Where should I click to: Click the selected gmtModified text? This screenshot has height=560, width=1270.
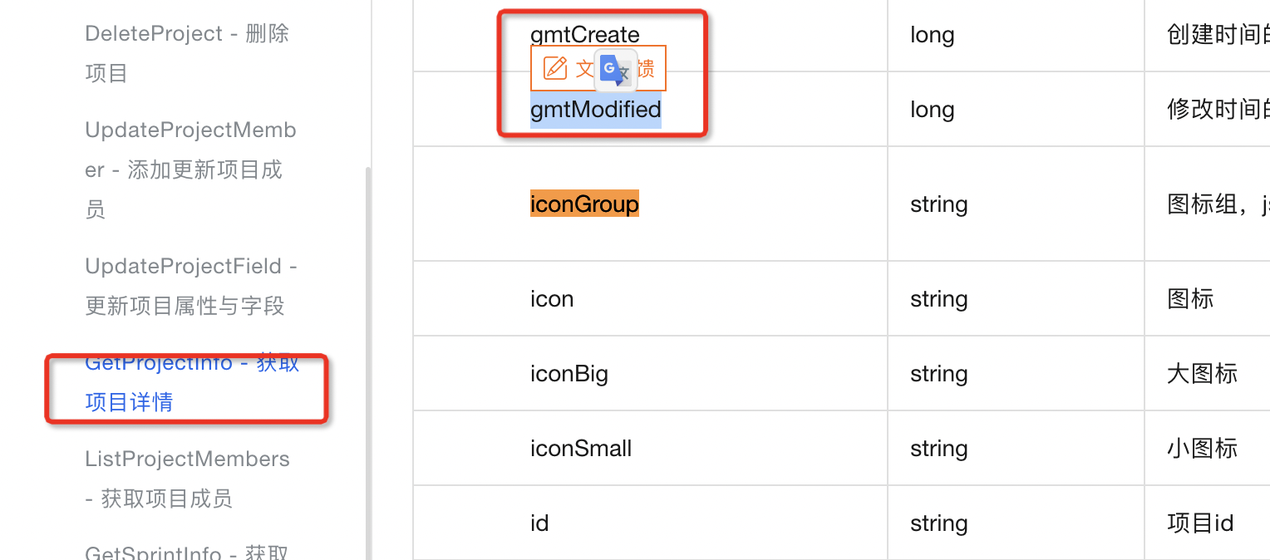pyautogui.click(x=596, y=110)
